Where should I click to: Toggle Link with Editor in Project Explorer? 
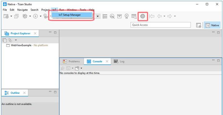(x=10, y=40)
